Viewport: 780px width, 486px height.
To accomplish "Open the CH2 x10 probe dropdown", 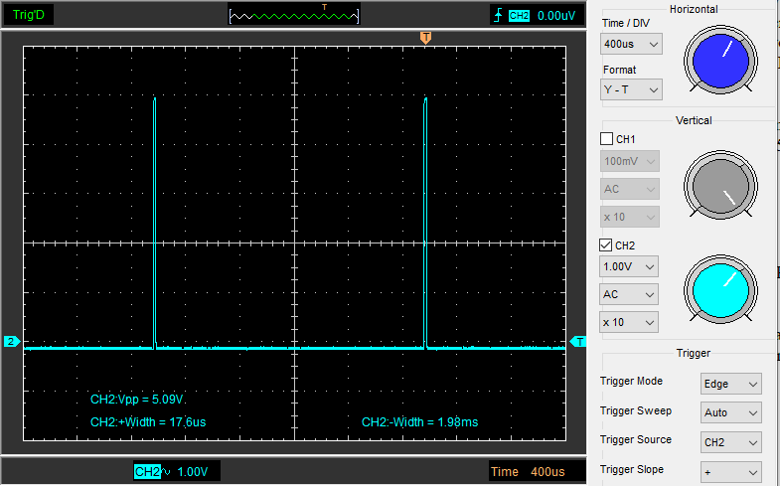I will coord(630,323).
